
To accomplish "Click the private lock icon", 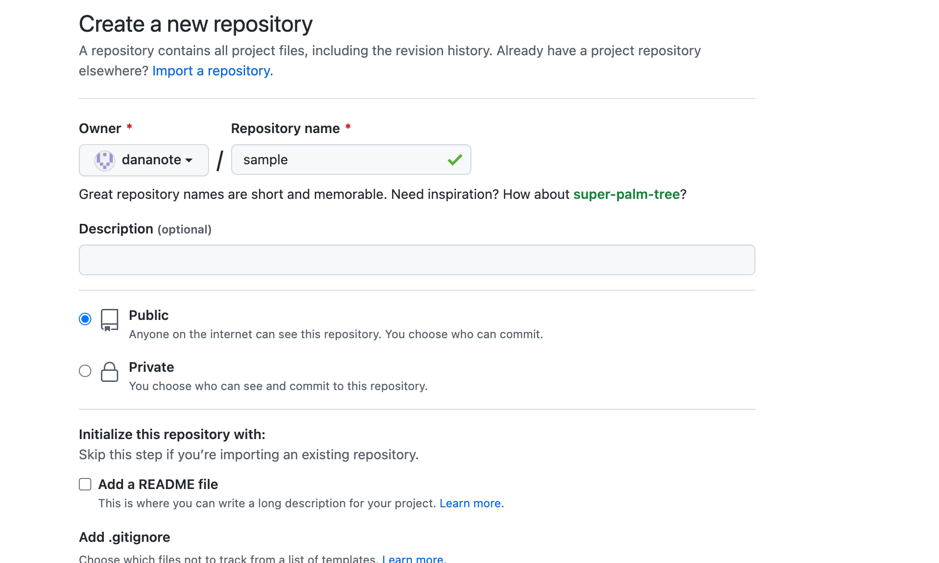I will pyautogui.click(x=110, y=372).
